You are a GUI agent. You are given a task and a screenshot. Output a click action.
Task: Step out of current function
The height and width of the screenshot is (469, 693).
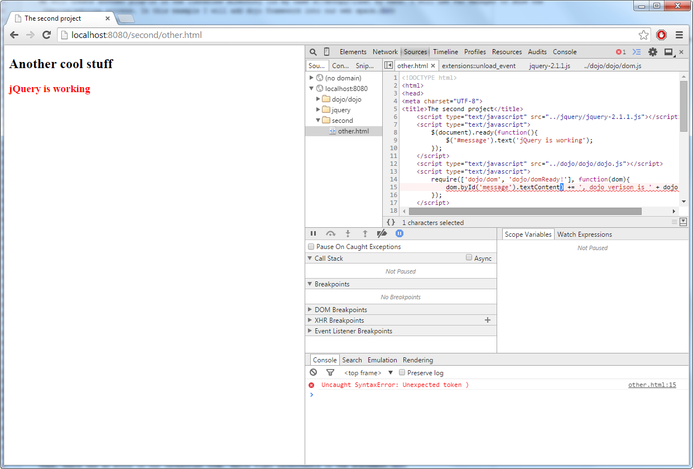click(x=365, y=233)
